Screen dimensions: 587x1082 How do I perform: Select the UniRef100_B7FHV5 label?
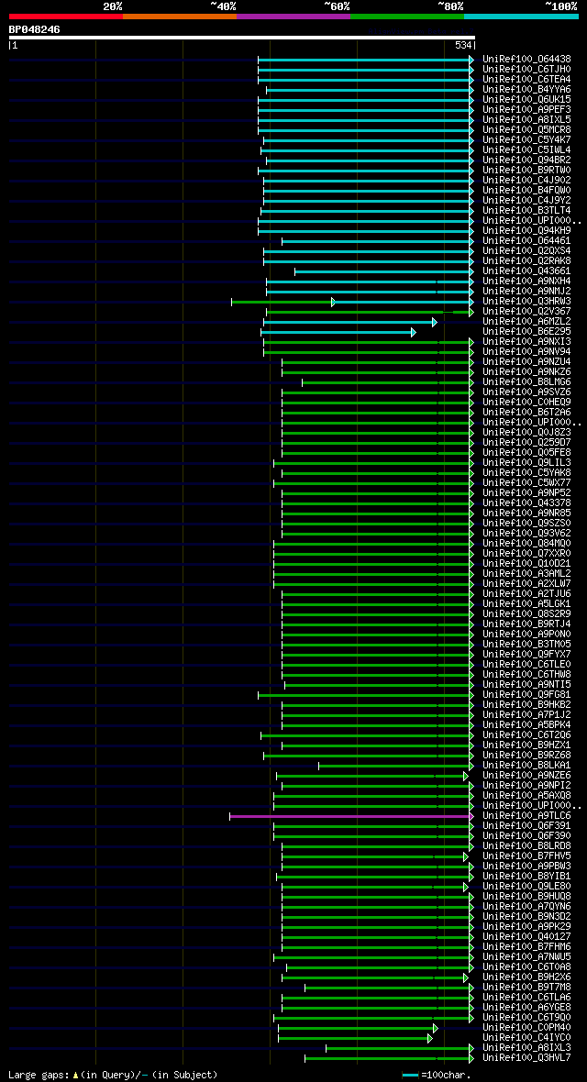click(526, 856)
